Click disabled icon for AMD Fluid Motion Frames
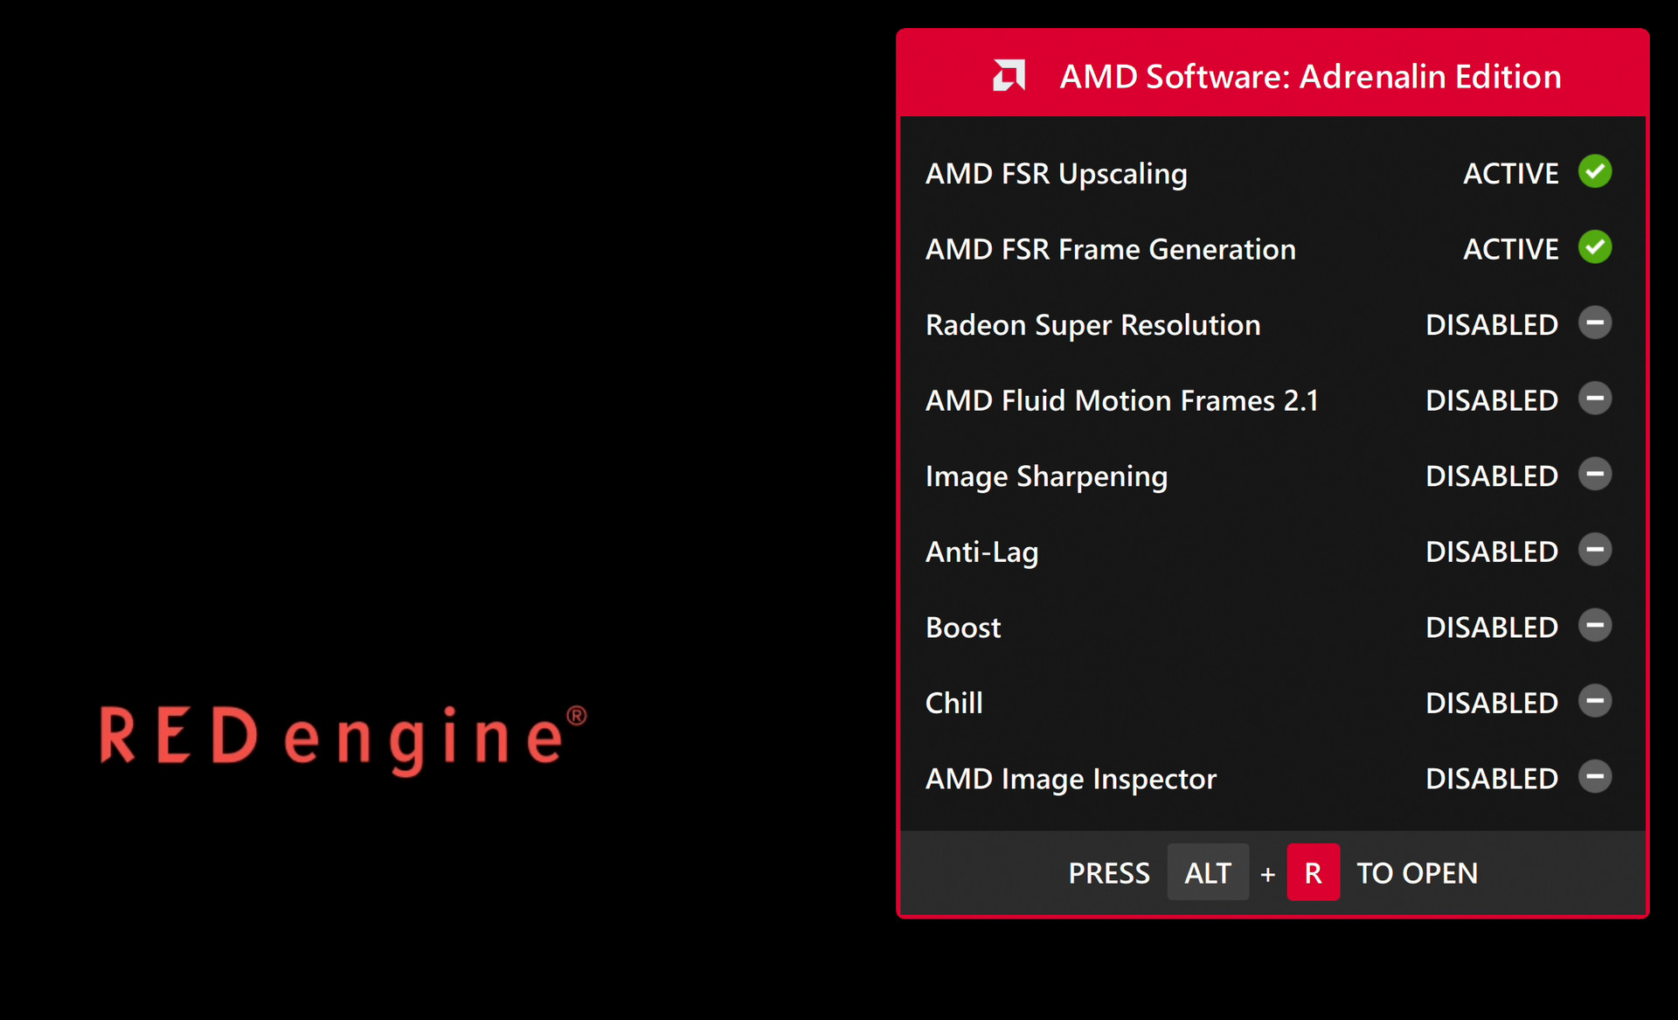This screenshot has height=1020, width=1678. 1594,399
